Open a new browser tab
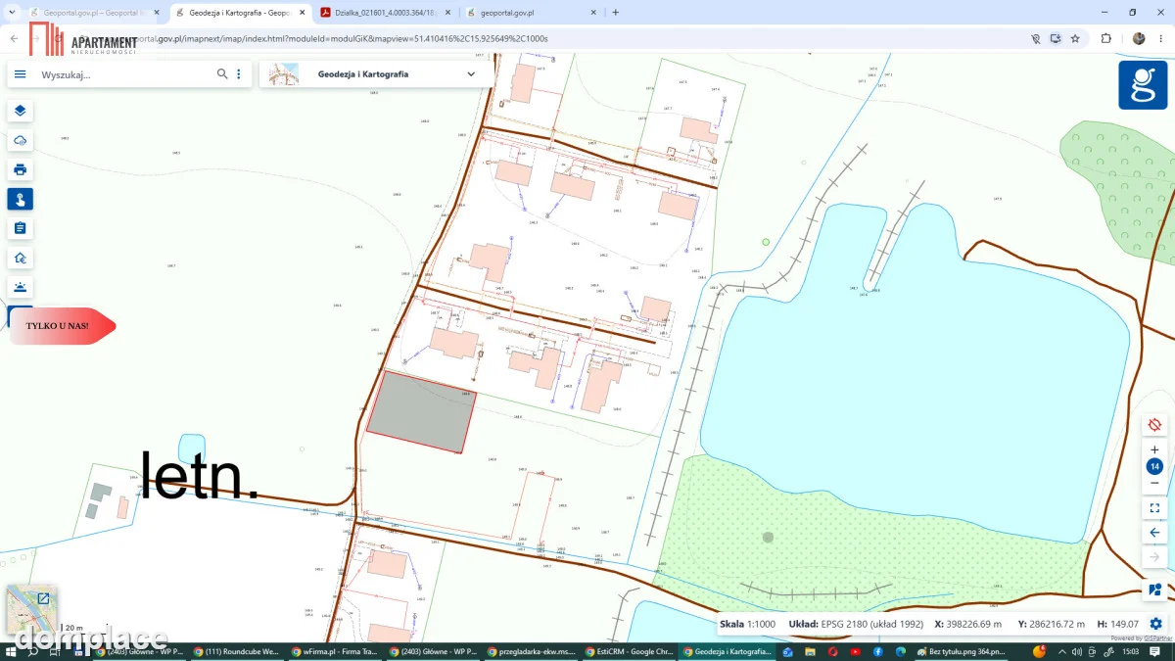The width and height of the screenshot is (1175, 661). pyautogui.click(x=615, y=13)
